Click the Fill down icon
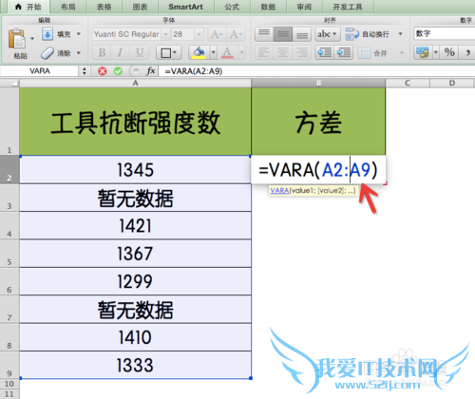 click(47, 34)
